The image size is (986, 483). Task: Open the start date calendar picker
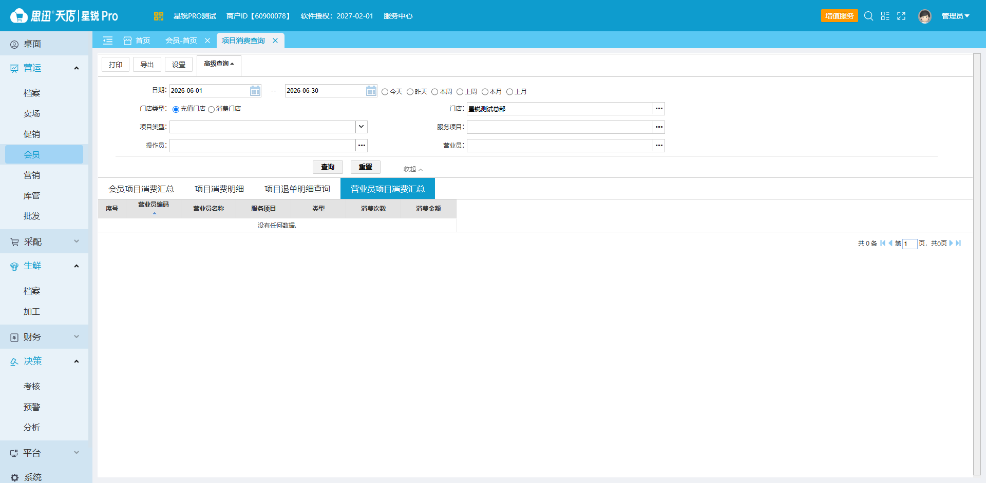(x=255, y=91)
